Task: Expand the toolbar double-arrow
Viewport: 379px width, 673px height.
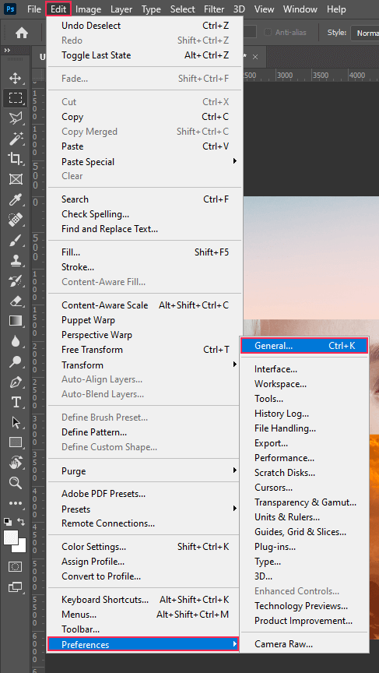Action: [7, 50]
